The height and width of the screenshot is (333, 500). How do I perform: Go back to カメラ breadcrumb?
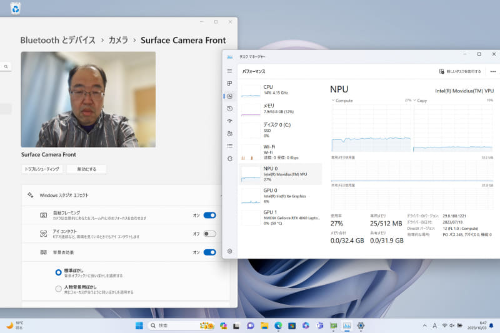click(x=118, y=40)
